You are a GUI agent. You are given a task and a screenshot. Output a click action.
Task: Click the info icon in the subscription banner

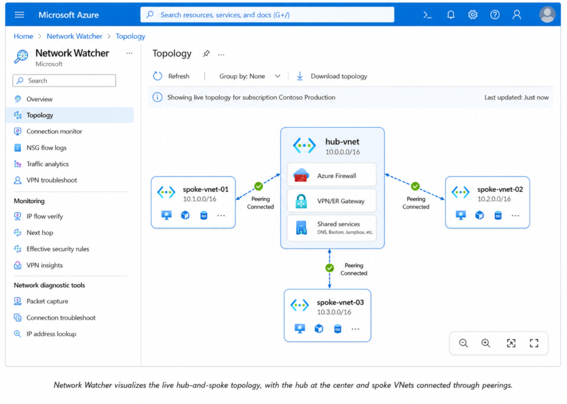(x=157, y=97)
